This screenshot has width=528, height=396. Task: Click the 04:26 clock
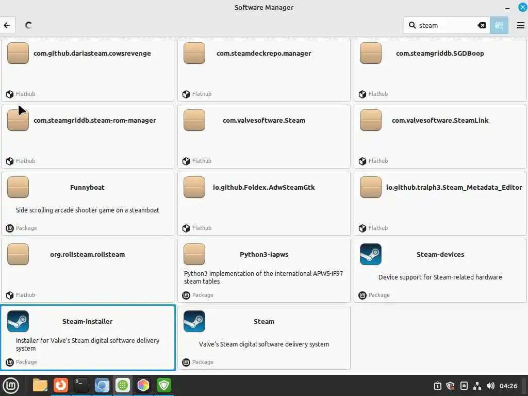(x=508, y=386)
